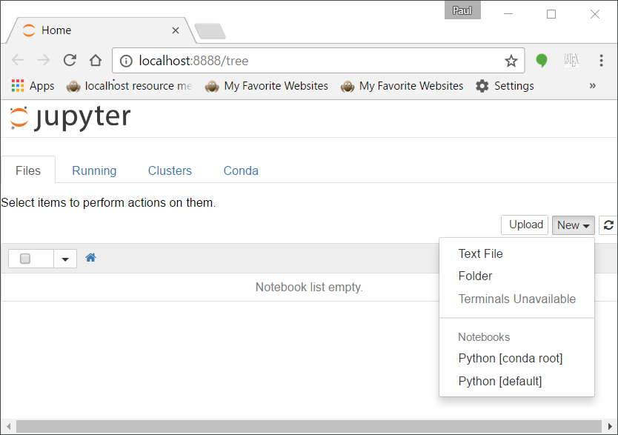618x435 pixels.
Task: Click the Jupyter logo to return home
Action: [69, 118]
